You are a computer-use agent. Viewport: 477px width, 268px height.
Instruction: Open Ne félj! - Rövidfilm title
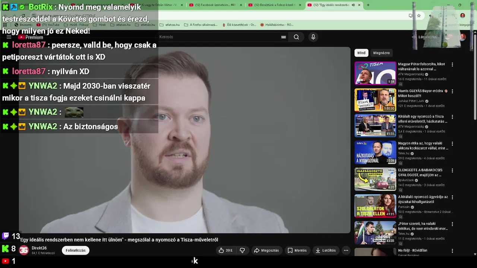[413, 251]
